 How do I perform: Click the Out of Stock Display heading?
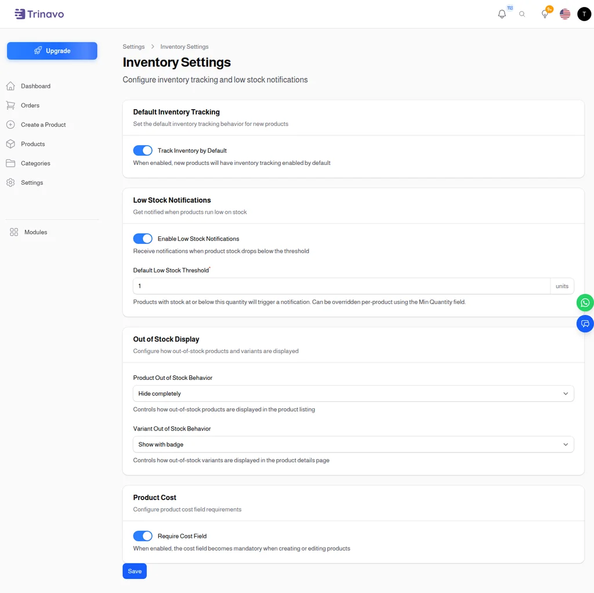[166, 339]
